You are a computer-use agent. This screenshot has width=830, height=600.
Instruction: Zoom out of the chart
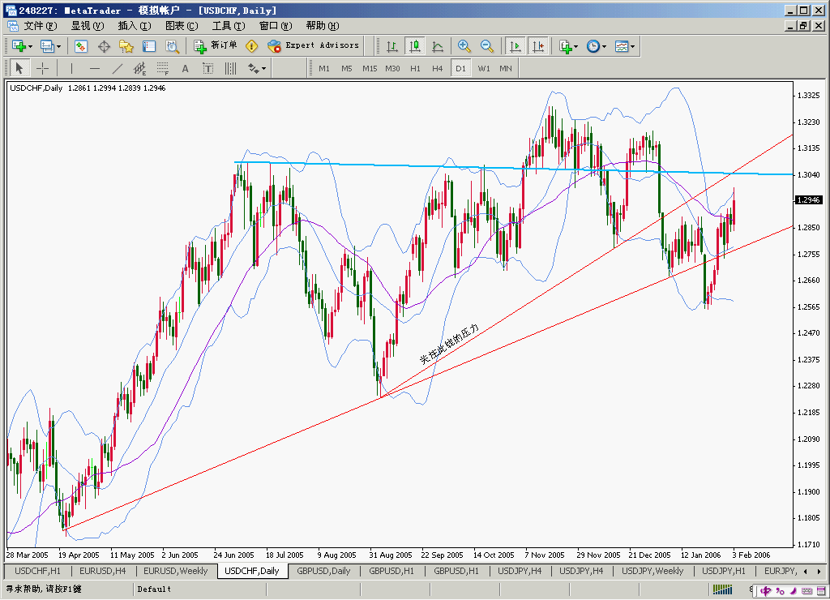[x=486, y=46]
